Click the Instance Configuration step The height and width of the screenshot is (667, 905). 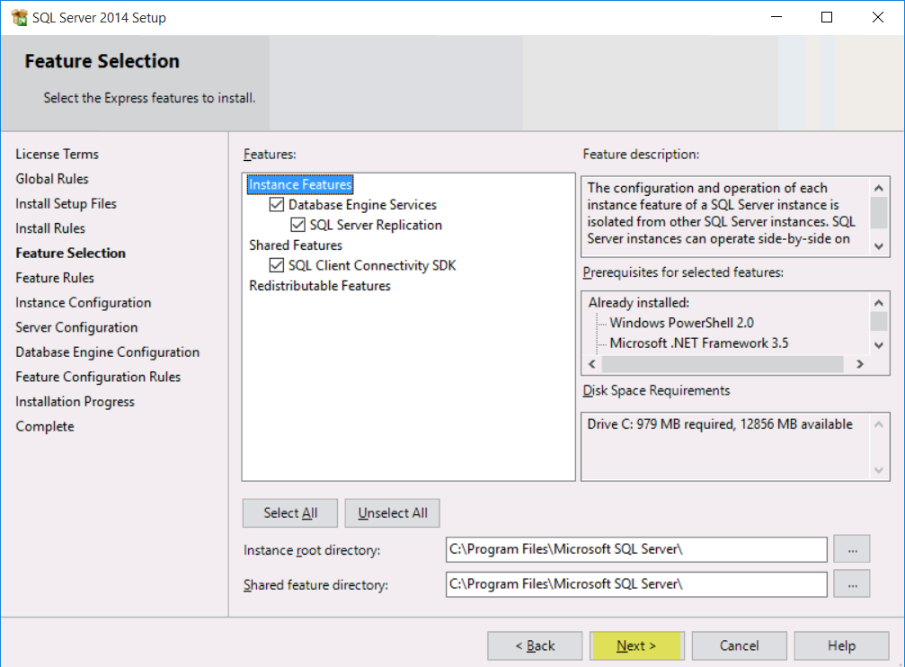tap(83, 303)
